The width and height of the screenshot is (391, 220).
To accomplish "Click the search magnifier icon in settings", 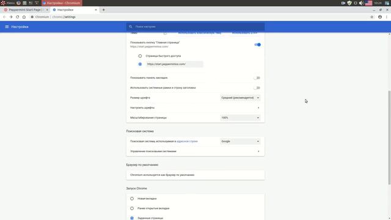I will (130, 27).
